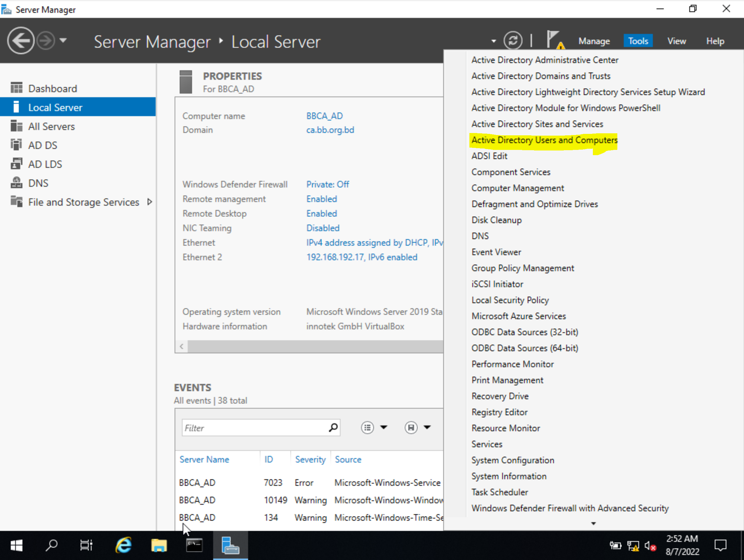This screenshot has width=744, height=560.
Task: Open Active Directory Administrative Center
Action: point(545,60)
